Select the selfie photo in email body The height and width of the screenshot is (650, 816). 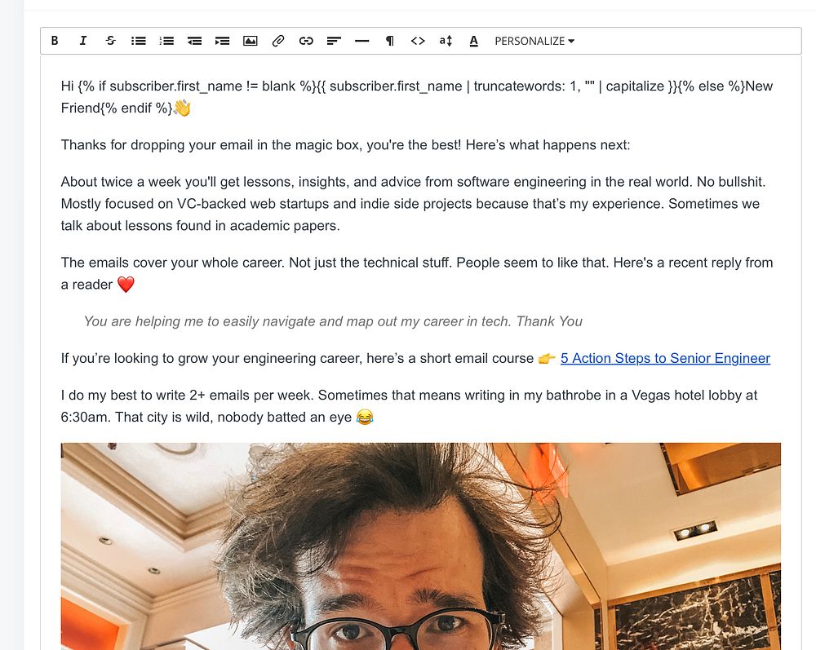[x=420, y=546]
